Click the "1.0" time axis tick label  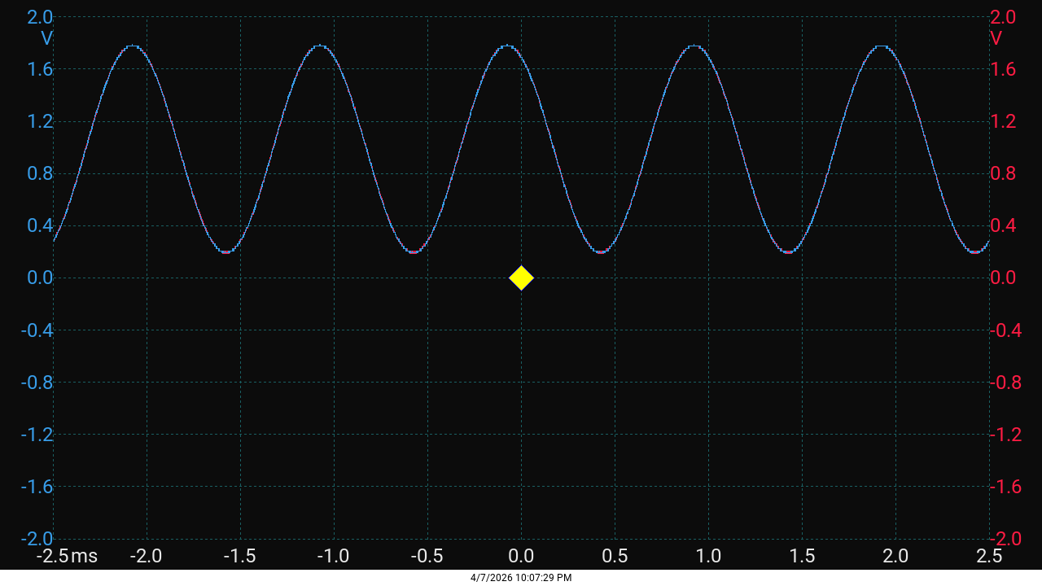[x=709, y=557]
